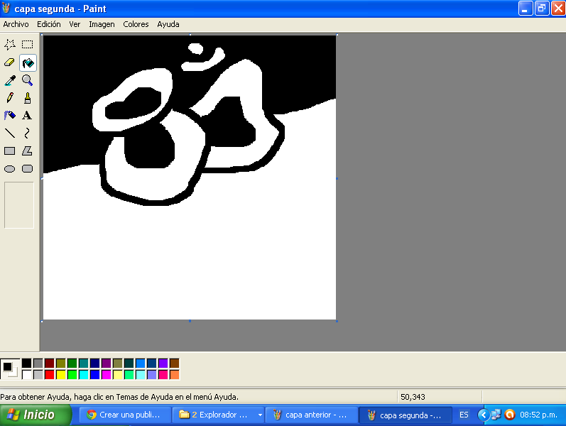Viewport: 566px width, 426px height.
Task: Select the magenta swatch
Action: coord(106,375)
